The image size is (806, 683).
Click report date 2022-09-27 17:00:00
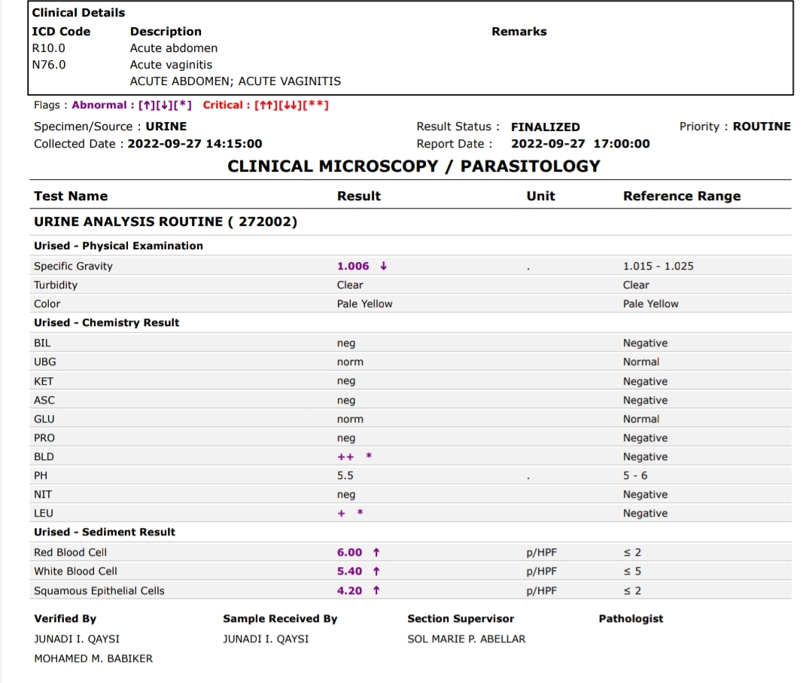[x=580, y=144]
